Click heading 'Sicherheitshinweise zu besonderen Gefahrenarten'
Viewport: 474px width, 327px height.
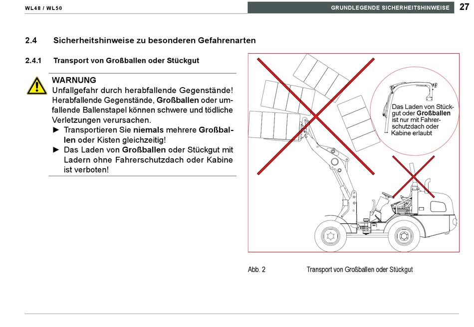tap(155, 40)
